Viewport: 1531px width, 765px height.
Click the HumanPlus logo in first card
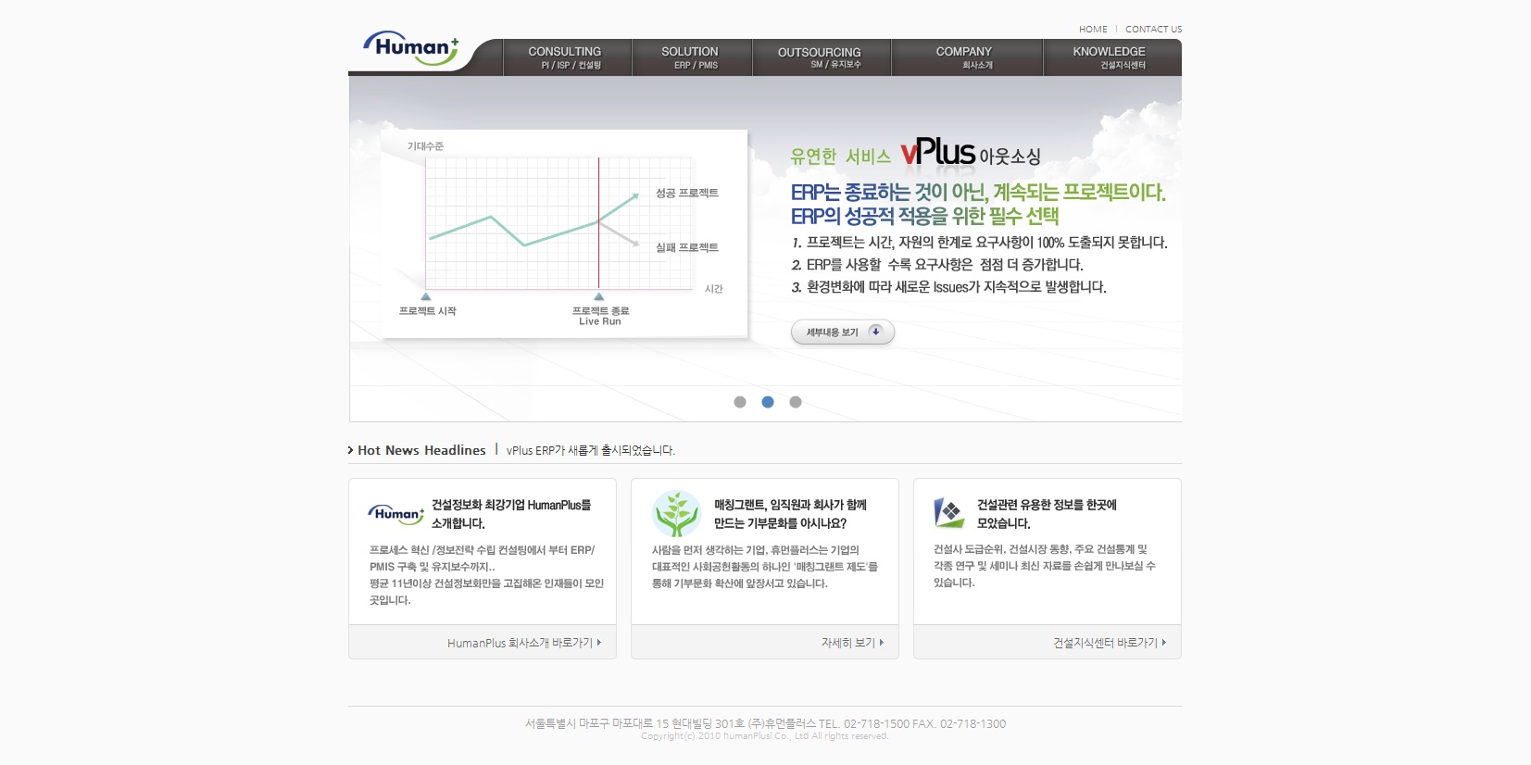click(395, 514)
